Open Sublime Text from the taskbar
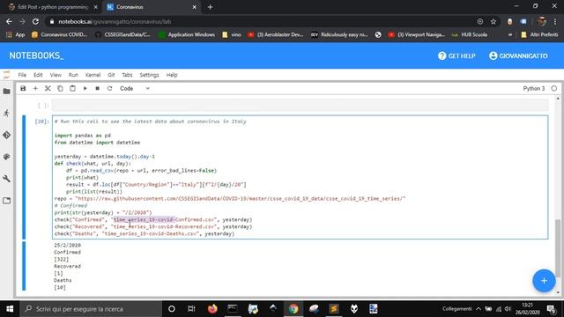 pos(334,309)
